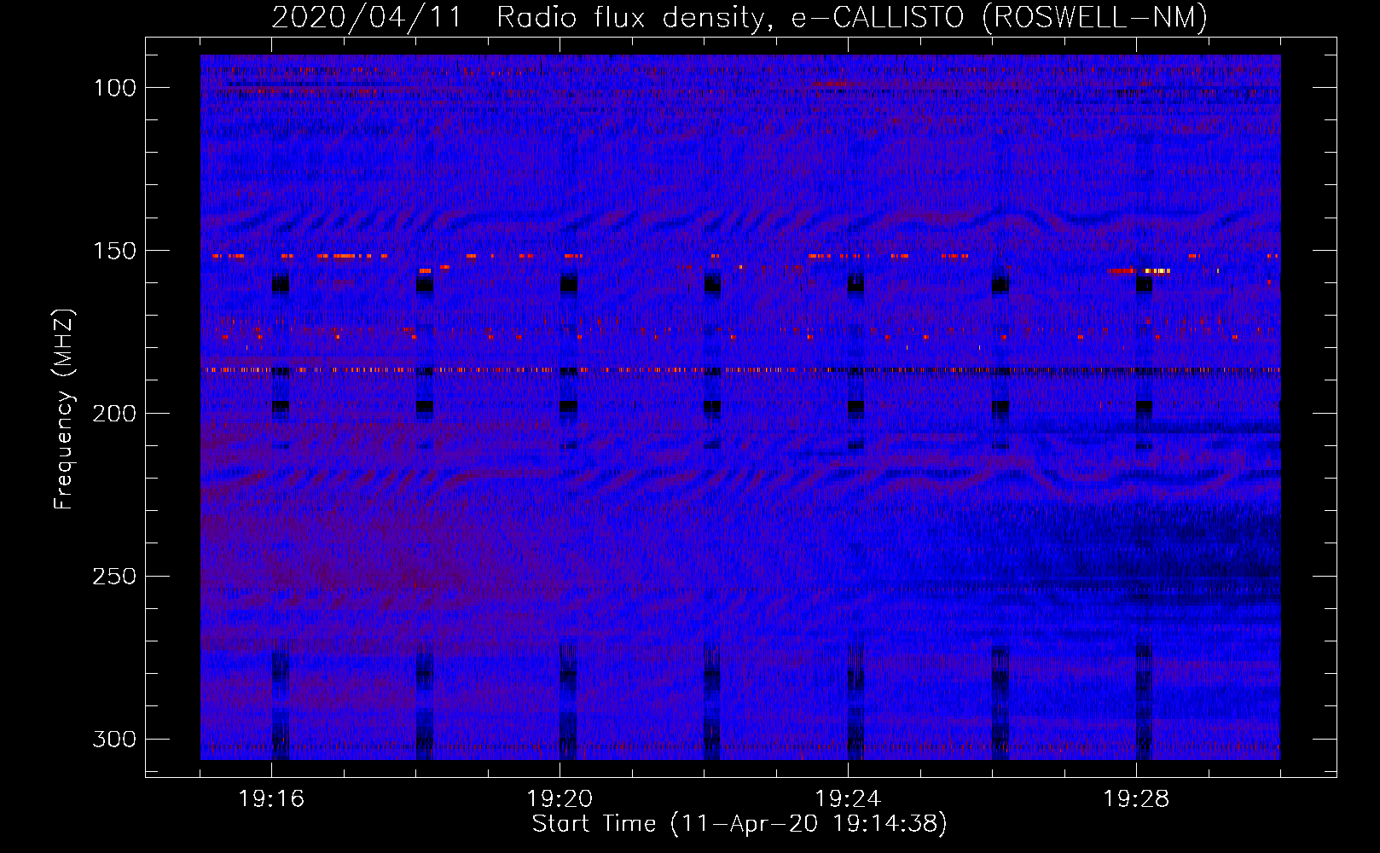Screen dimensions: 1380x853
Task: Click the 19:20 time axis label
Action: (x=560, y=799)
